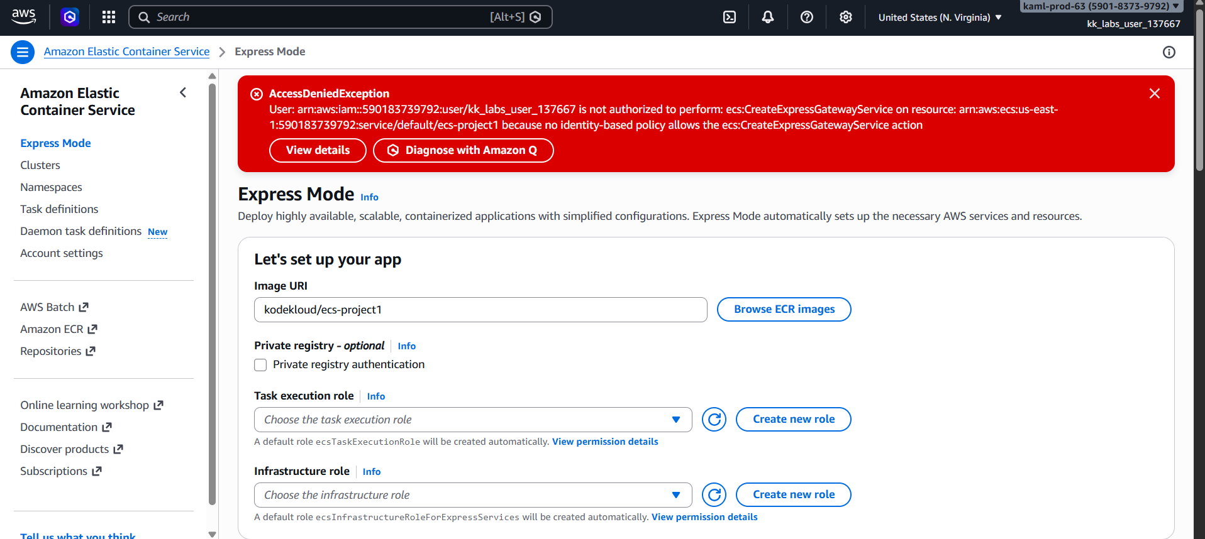Create new role for Infrastructure role
The width and height of the screenshot is (1205, 539).
tap(794, 494)
